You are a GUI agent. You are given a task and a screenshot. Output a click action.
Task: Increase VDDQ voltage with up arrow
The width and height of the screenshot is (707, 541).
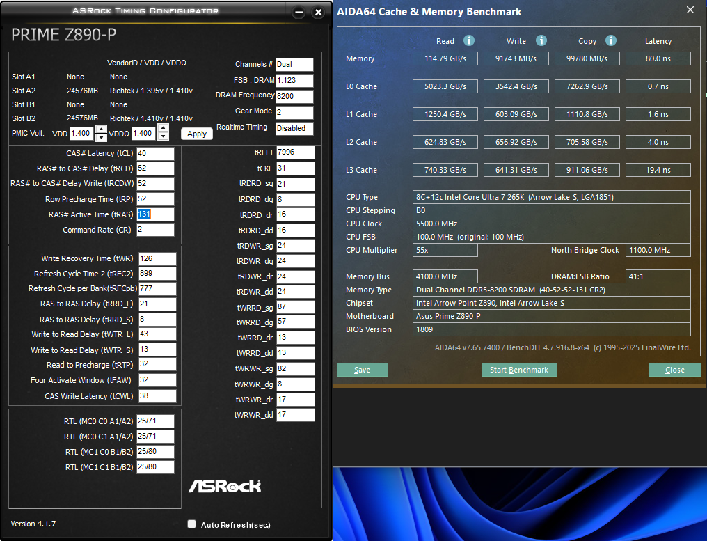pos(164,127)
